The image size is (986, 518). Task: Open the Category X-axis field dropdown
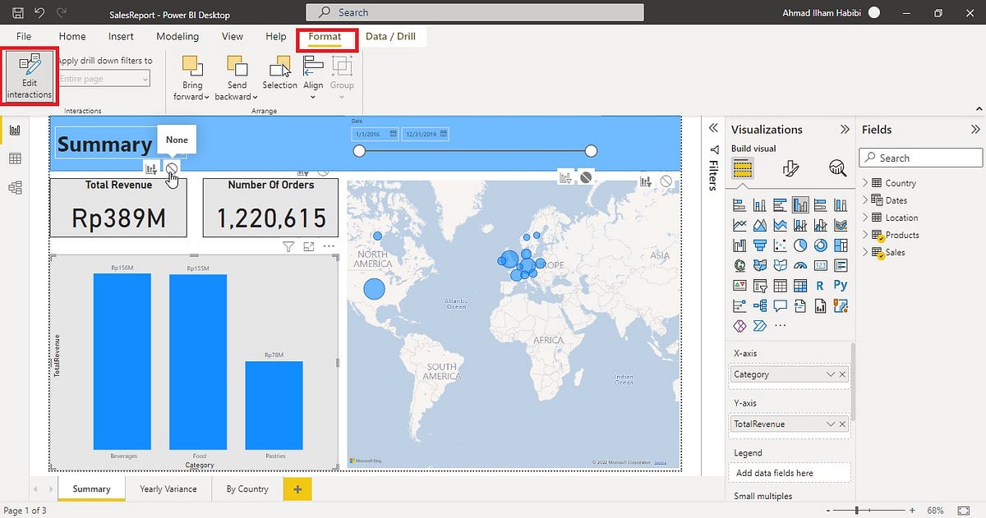click(x=831, y=374)
